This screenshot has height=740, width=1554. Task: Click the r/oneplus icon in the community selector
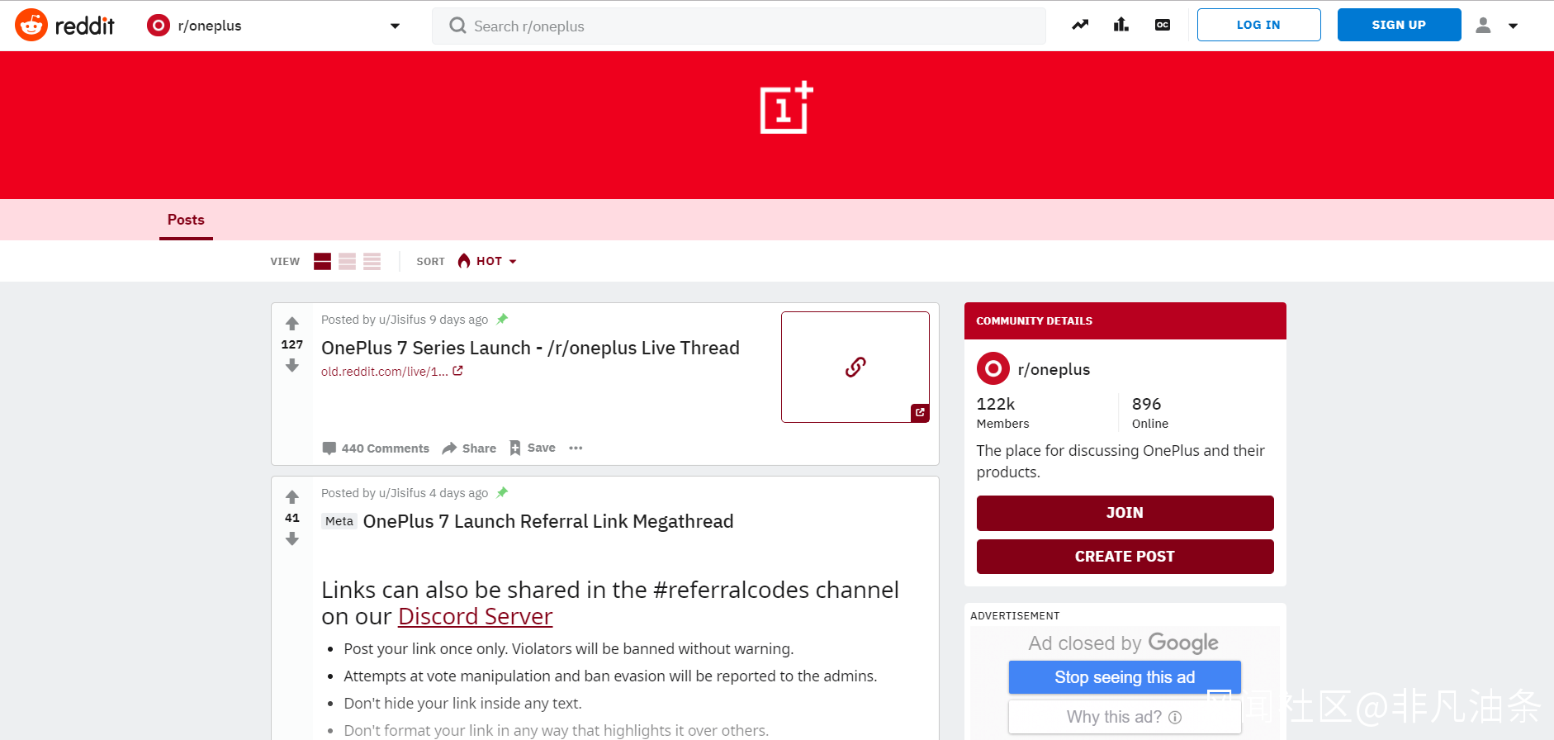[x=158, y=26]
